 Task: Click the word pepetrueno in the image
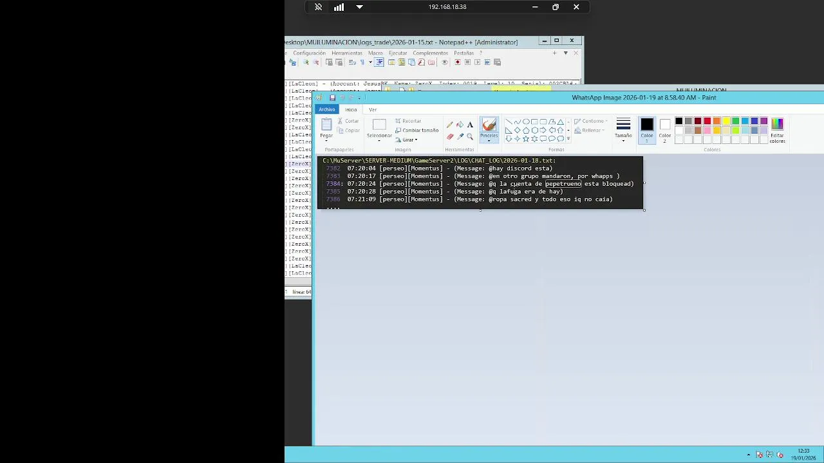(x=563, y=184)
